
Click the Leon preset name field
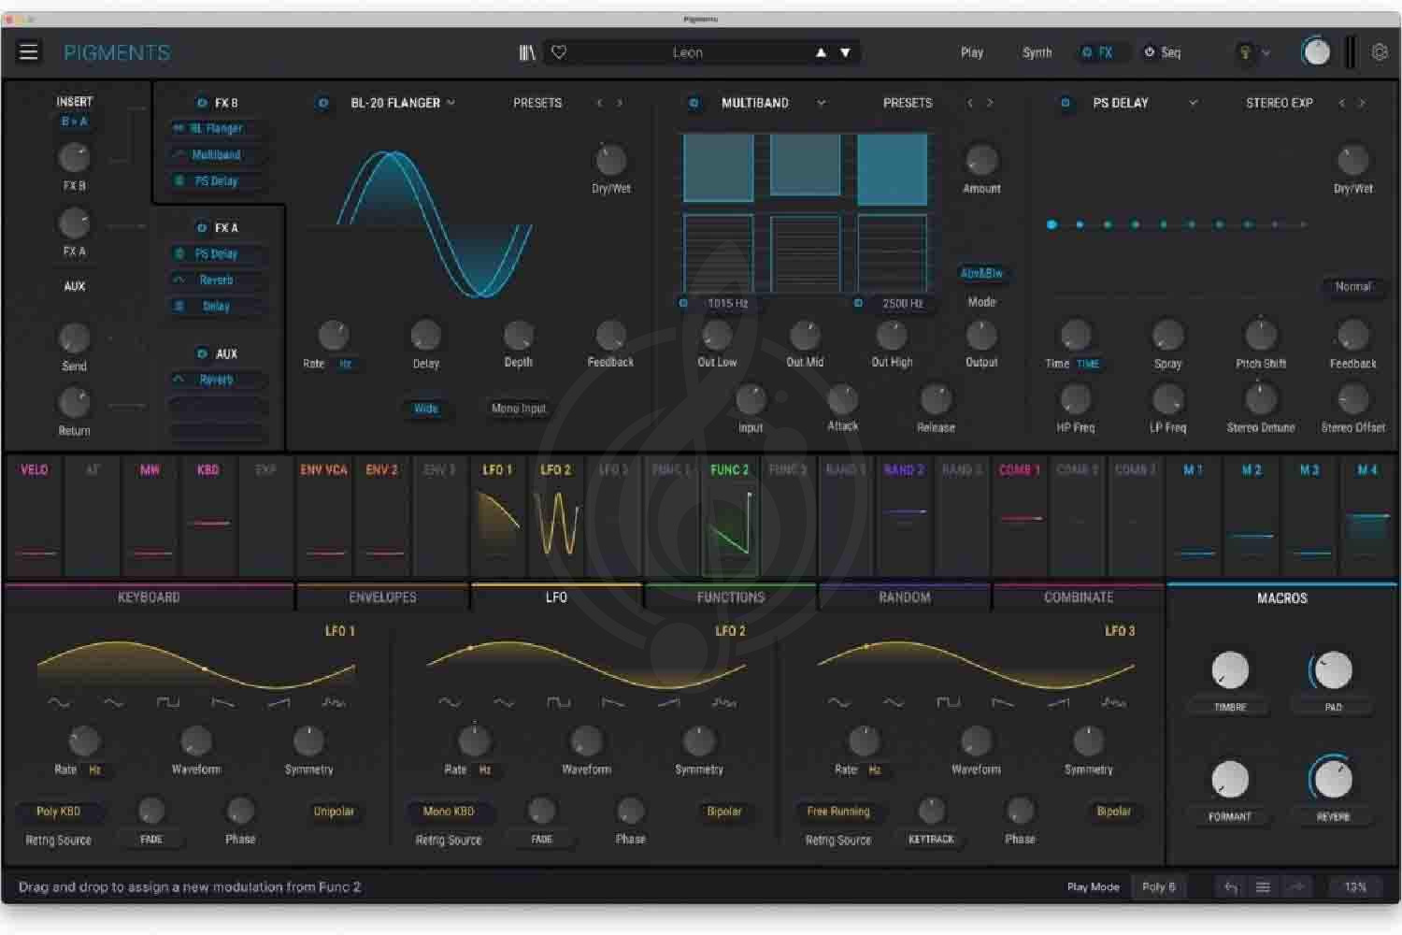point(688,52)
